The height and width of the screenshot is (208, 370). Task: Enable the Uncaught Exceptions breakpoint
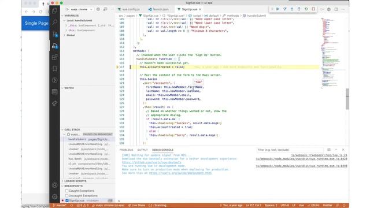click(x=67, y=195)
